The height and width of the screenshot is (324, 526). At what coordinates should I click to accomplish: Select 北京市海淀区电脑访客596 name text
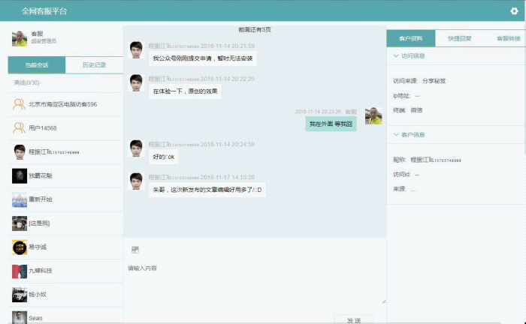(62, 104)
